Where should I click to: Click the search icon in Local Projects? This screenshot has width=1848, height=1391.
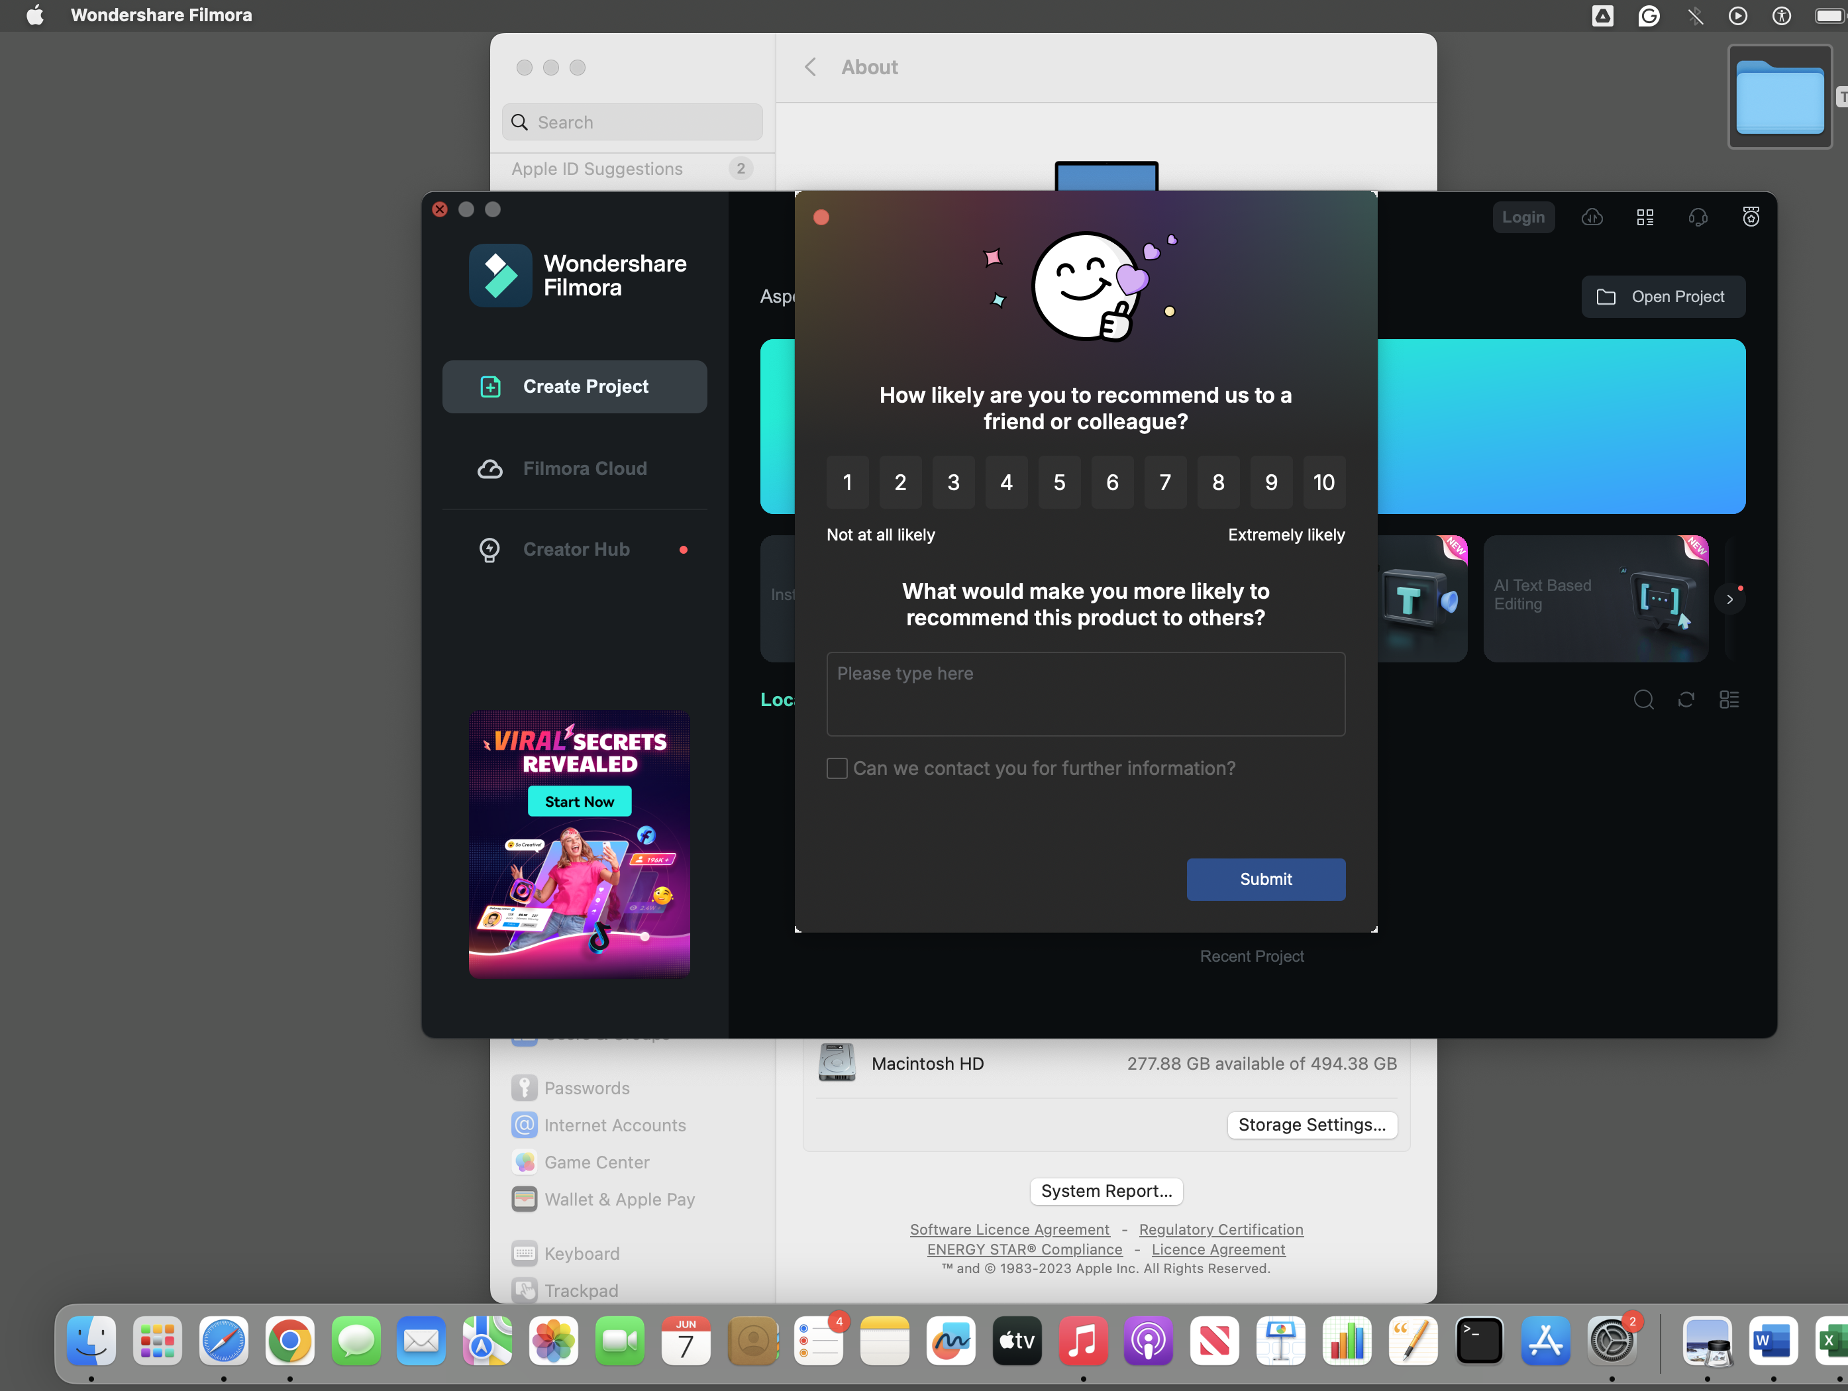click(x=1643, y=699)
